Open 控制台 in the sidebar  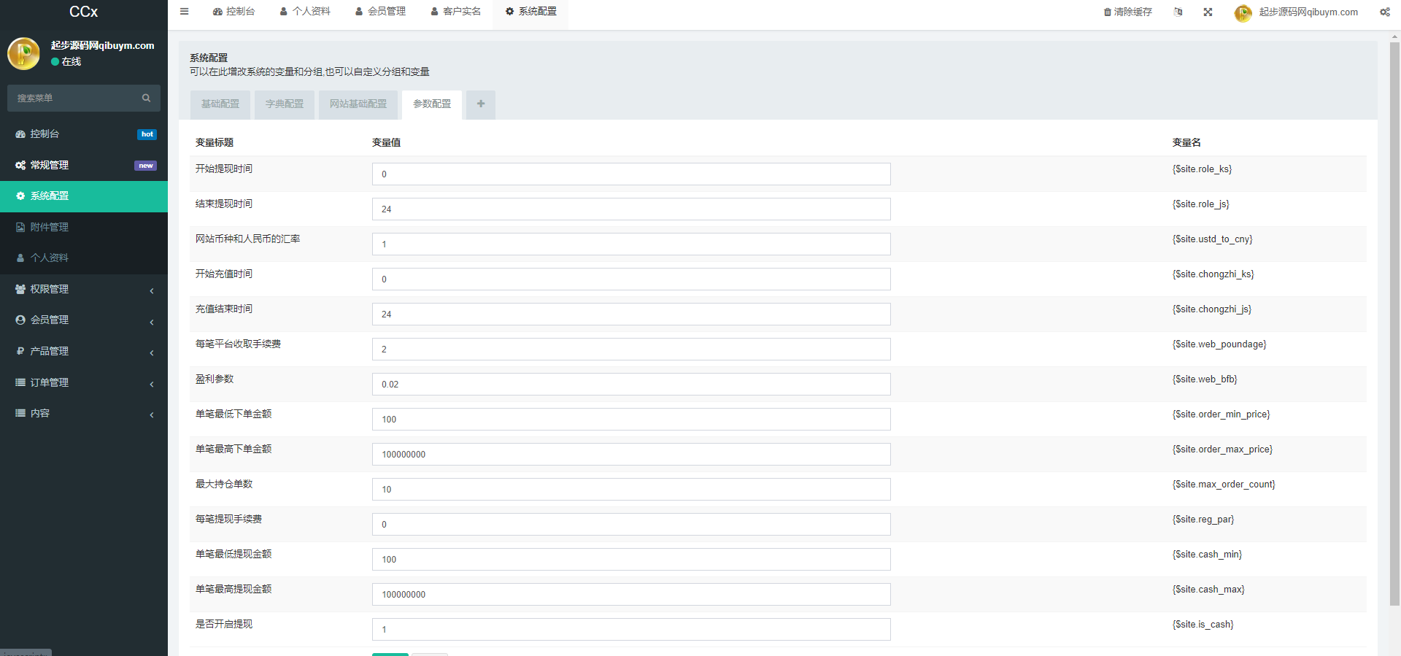pos(45,134)
